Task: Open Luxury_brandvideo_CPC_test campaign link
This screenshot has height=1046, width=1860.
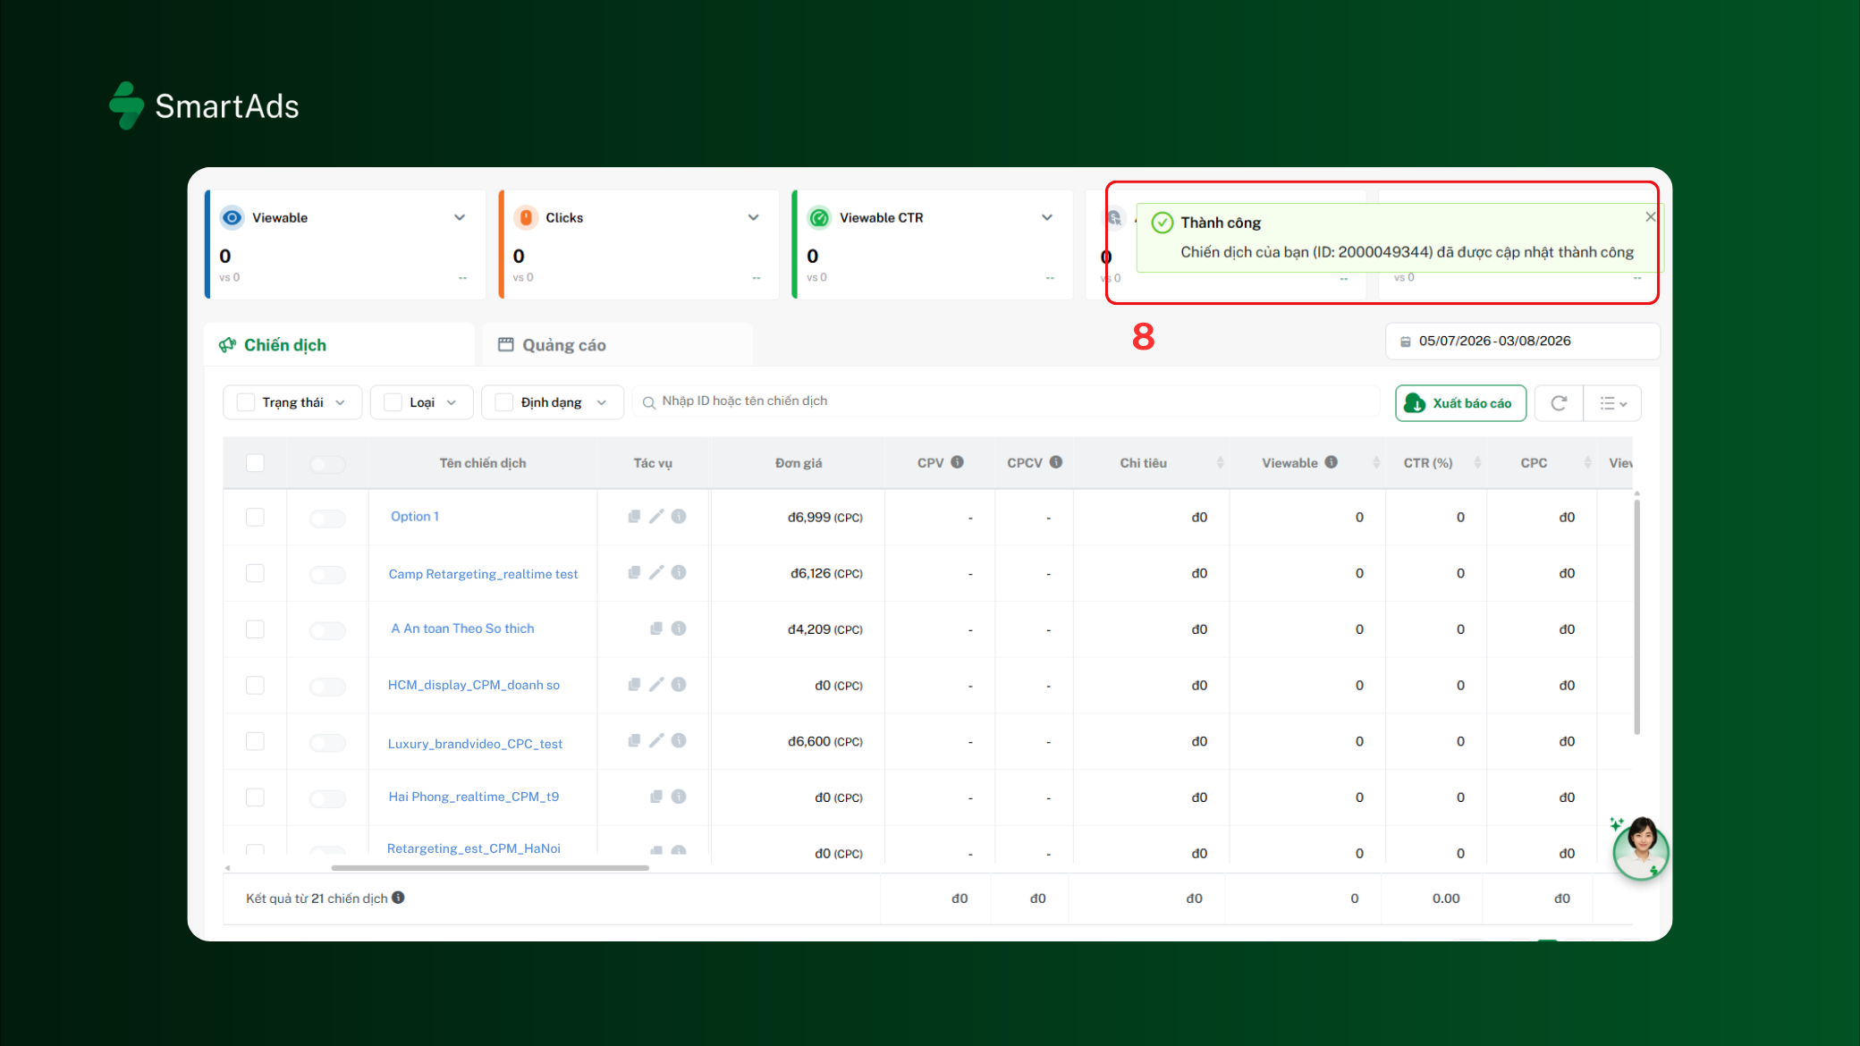Action: (475, 744)
